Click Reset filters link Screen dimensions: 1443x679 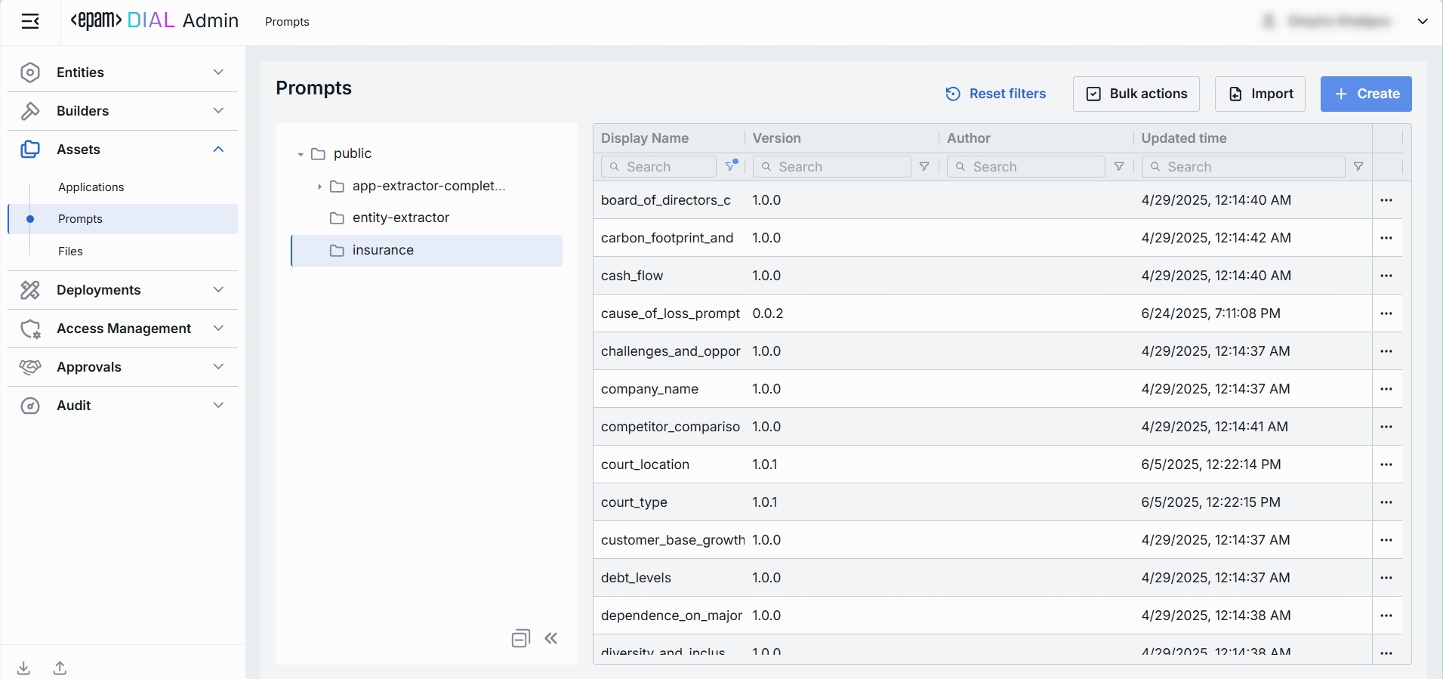[x=996, y=94]
